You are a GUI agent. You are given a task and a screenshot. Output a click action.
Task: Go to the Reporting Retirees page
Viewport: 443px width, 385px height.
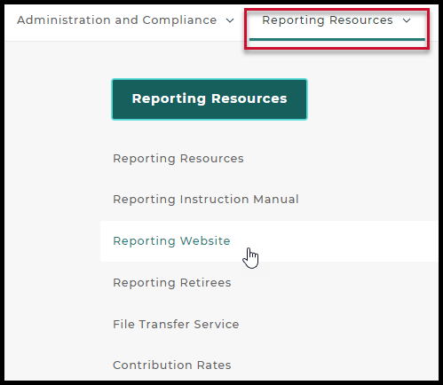click(x=172, y=283)
